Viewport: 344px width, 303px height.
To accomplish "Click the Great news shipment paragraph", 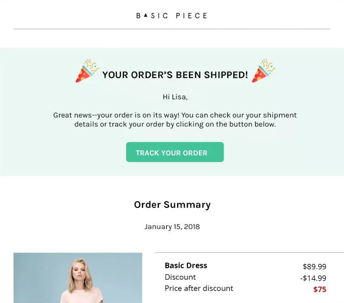I will pos(175,119).
